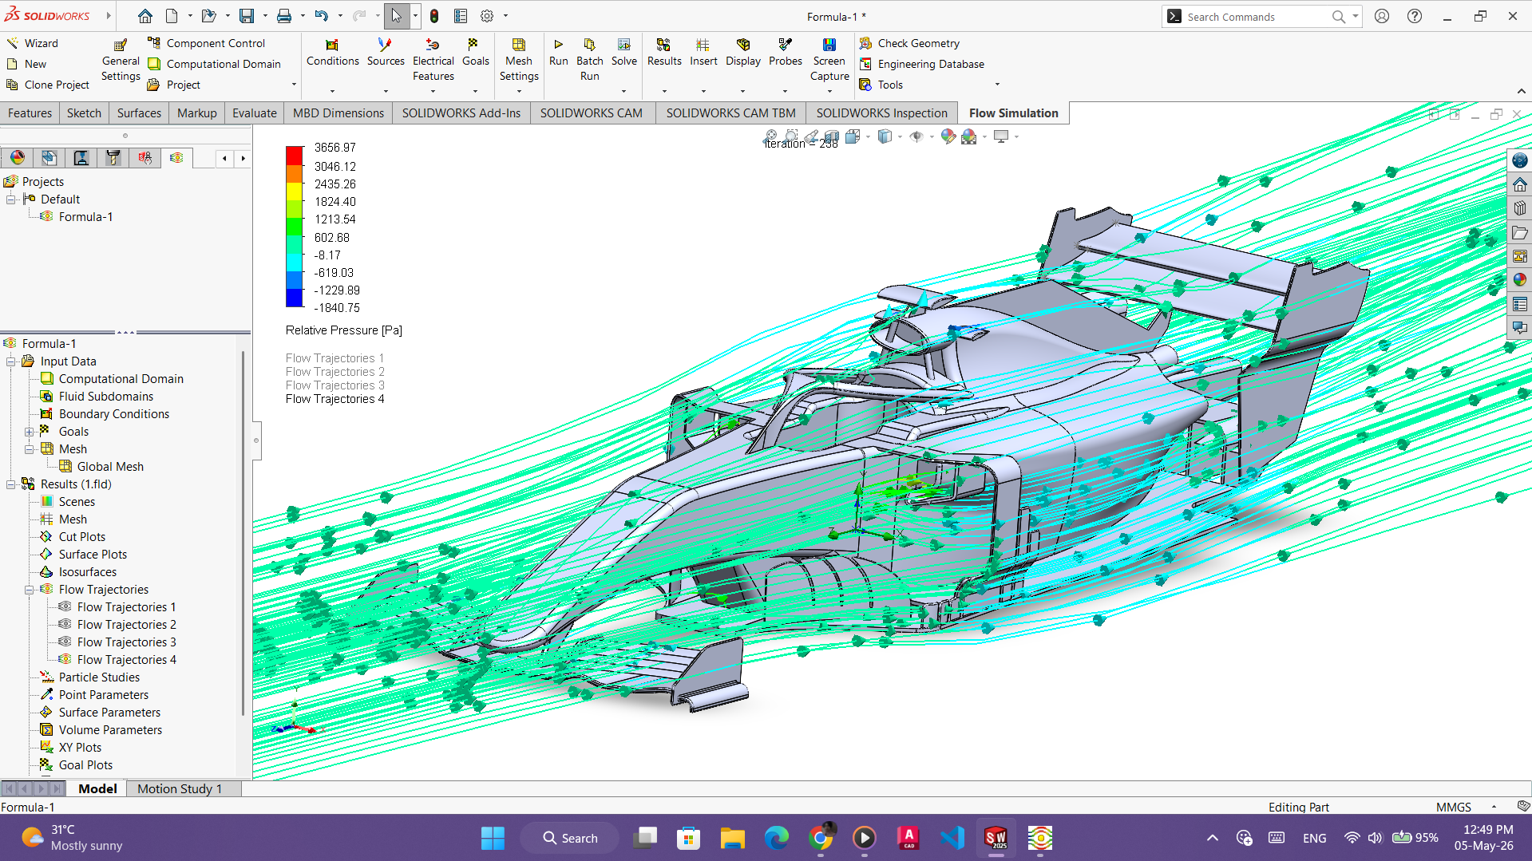Open Electrical Features tool
The image size is (1532, 861).
433,61
